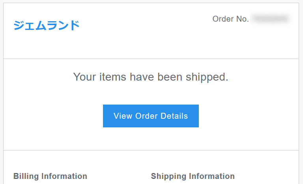Click the word 'shipped' in the message
The image size is (303, 184).
click(x=206, y=77)
